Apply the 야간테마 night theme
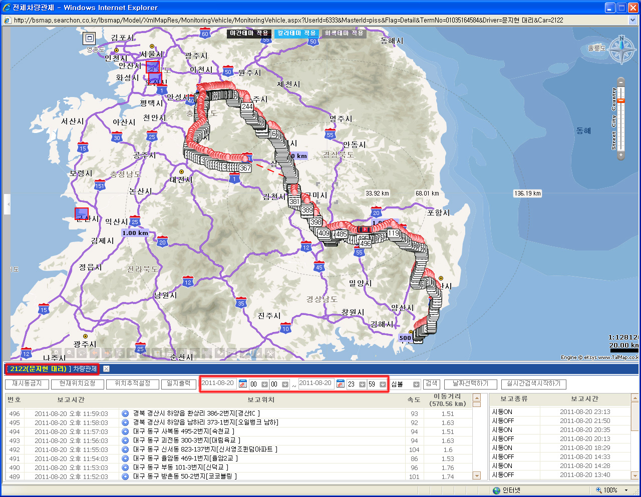The image size is (641, 497). 249,33
